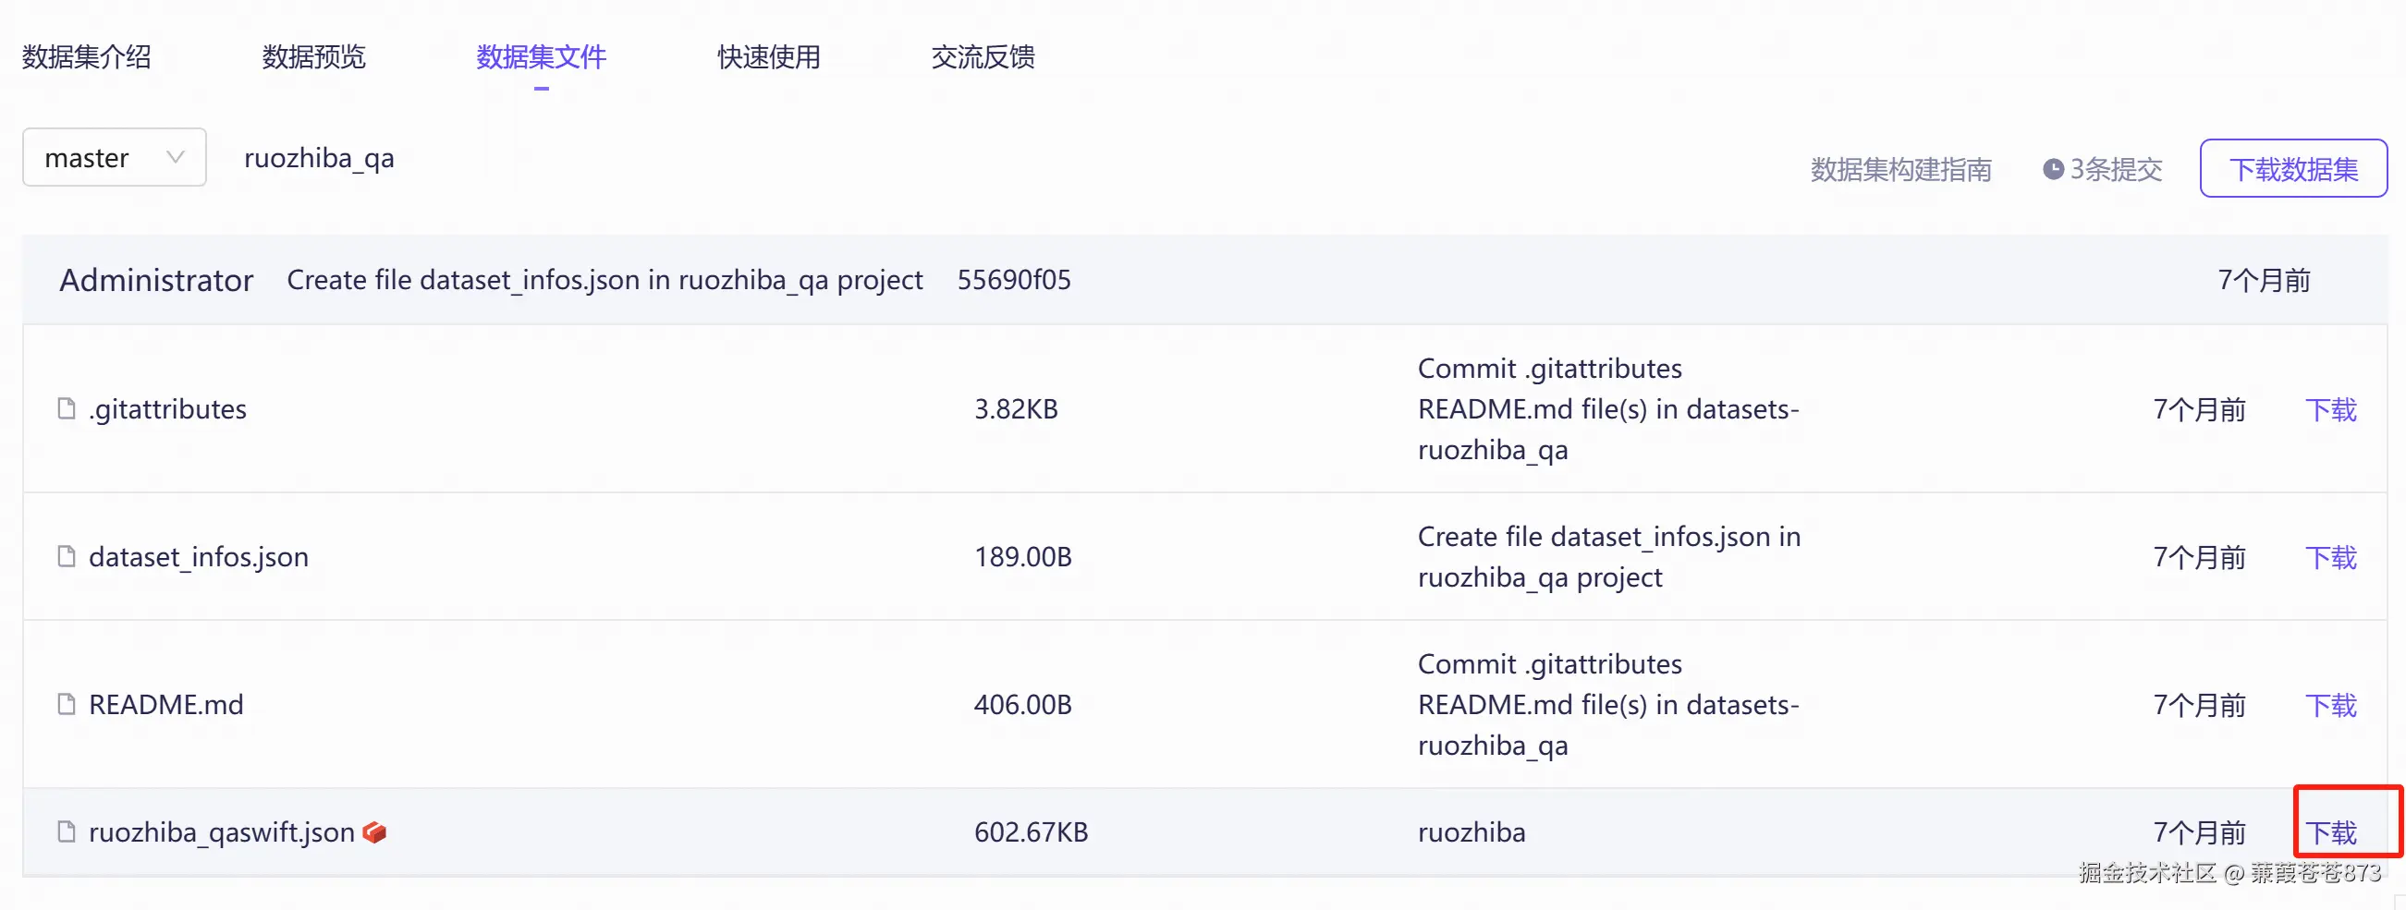Switch to the 数据集介绍 tab
Image resolution: width=2406 pixels, height=910 pixels.
pos(87,57)
